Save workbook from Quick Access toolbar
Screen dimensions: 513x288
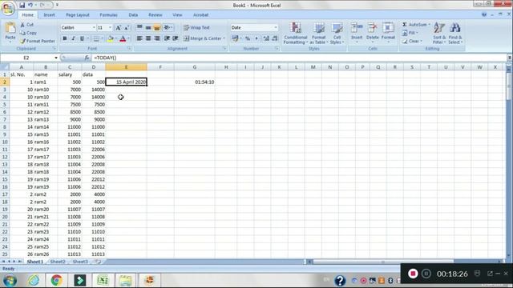click(x=22, y=5)
